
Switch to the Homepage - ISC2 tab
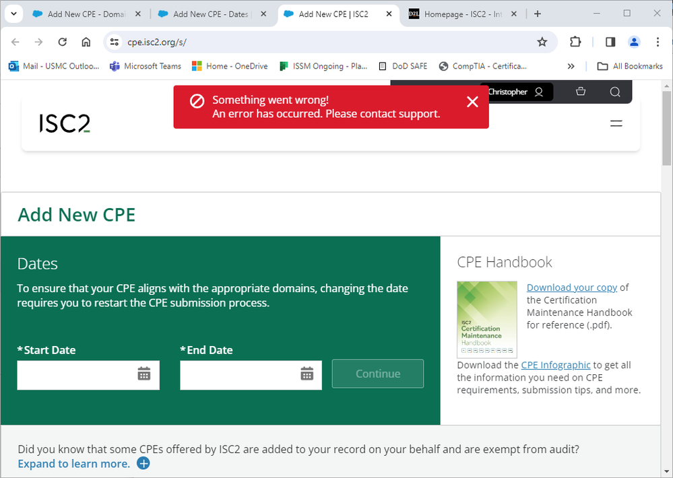pyautogui.click(x=463, y=13)
